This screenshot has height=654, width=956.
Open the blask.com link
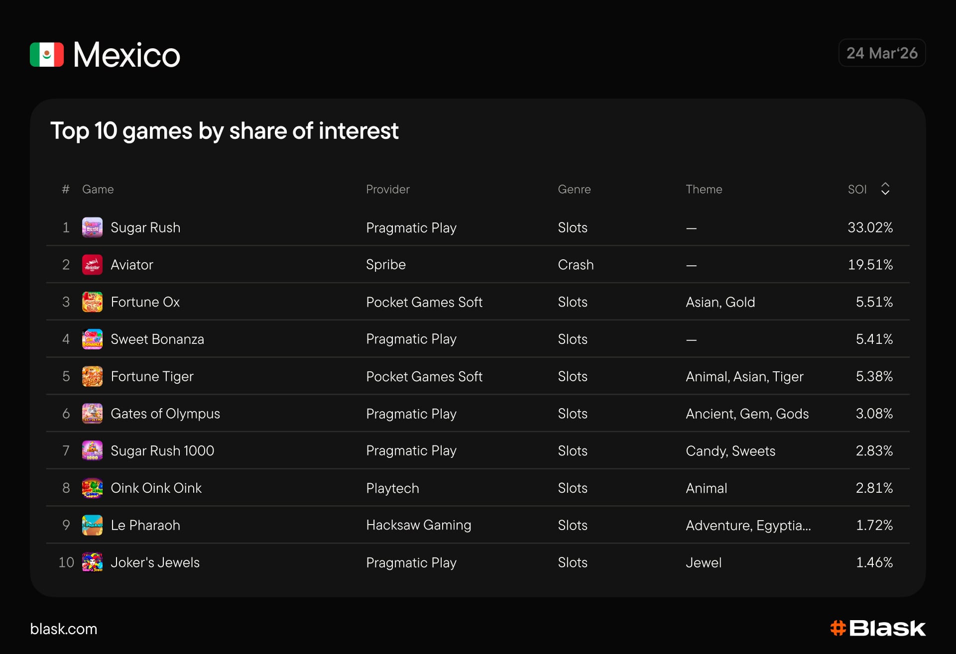click(x=64, y=629)
